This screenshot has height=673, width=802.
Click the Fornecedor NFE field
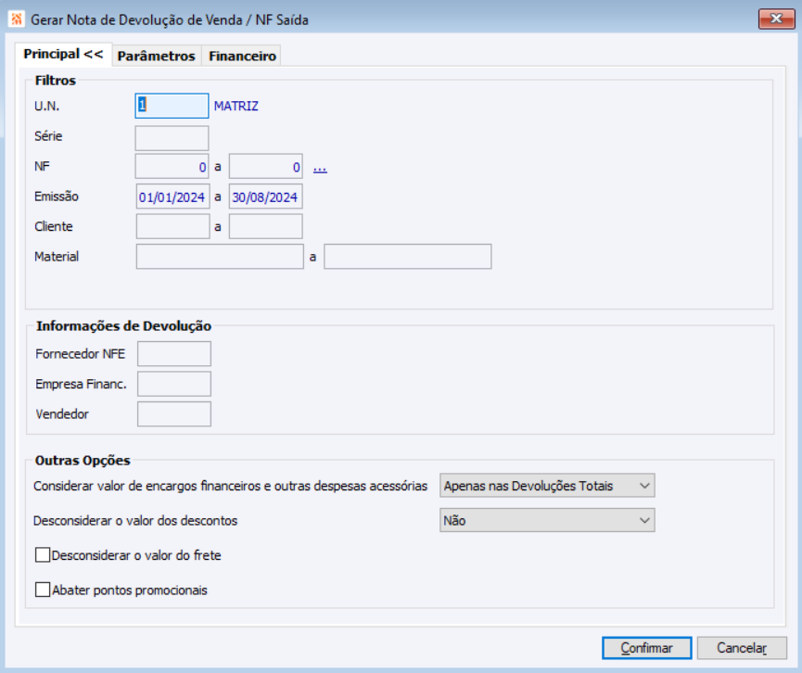[x=174, y=354]
